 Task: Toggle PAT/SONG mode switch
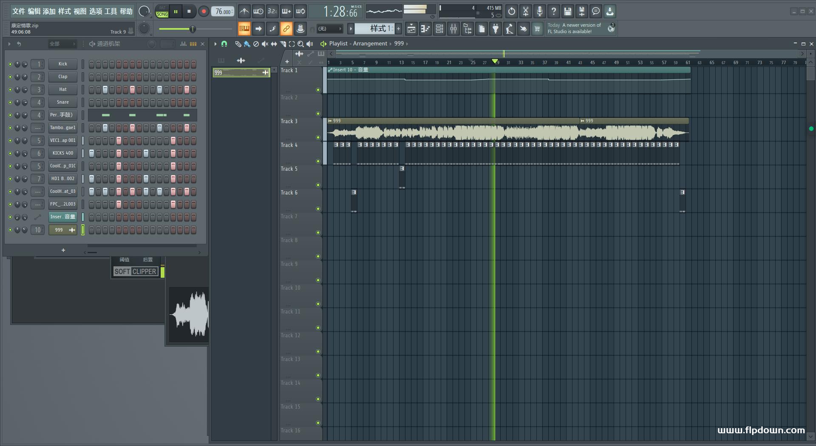click(162, 11)
